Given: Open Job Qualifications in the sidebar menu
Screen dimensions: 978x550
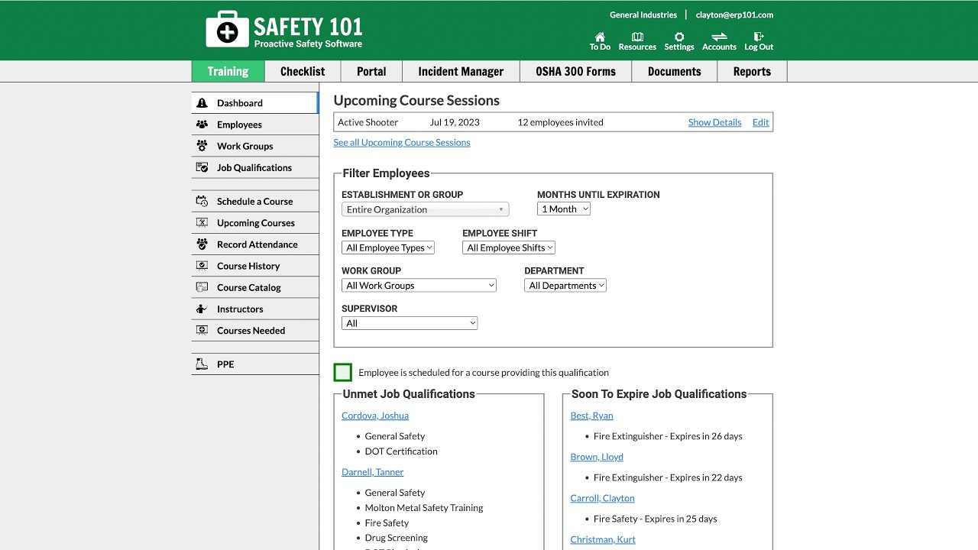Looking at the screenshot, I should click(x=254, y=167).
